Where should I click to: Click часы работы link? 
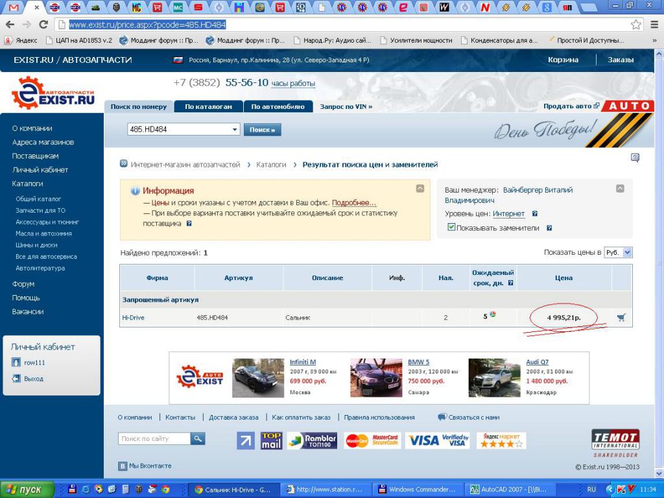pyautogui.click(x=293, y=84)
